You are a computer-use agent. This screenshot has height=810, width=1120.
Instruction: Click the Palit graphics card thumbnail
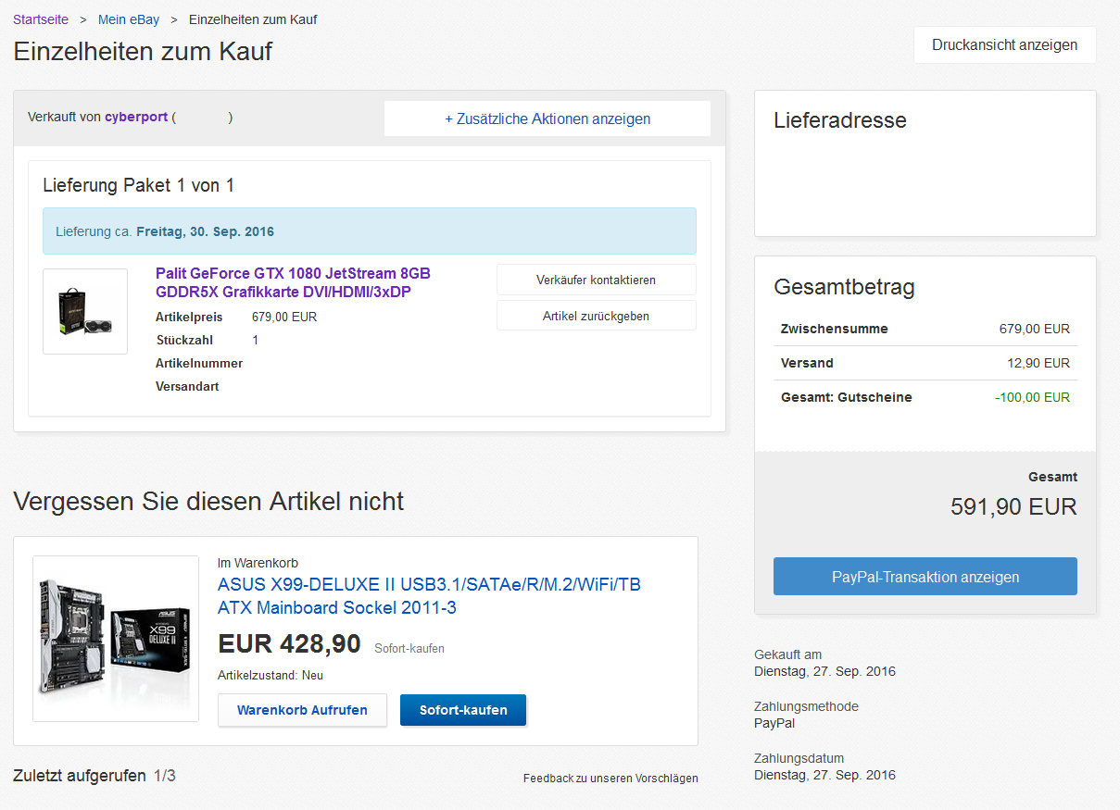point(85,311)
